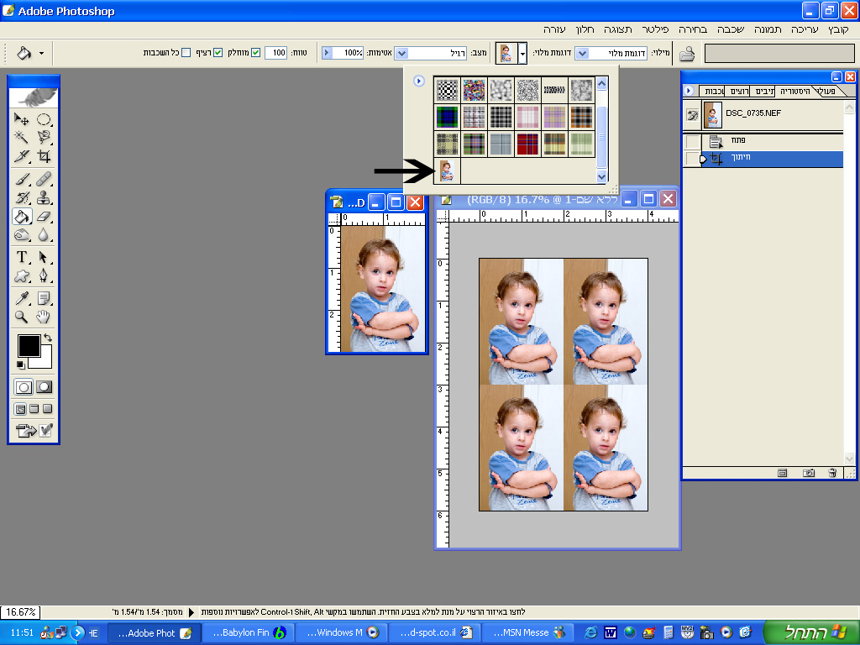The width and height of the screenshot is (860, 645).
Task: Swap foreground and background colors arrow
Action: tap(48, 338)
